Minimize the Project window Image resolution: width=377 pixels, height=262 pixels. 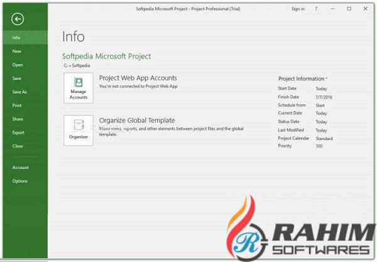[x=333, y=9]
